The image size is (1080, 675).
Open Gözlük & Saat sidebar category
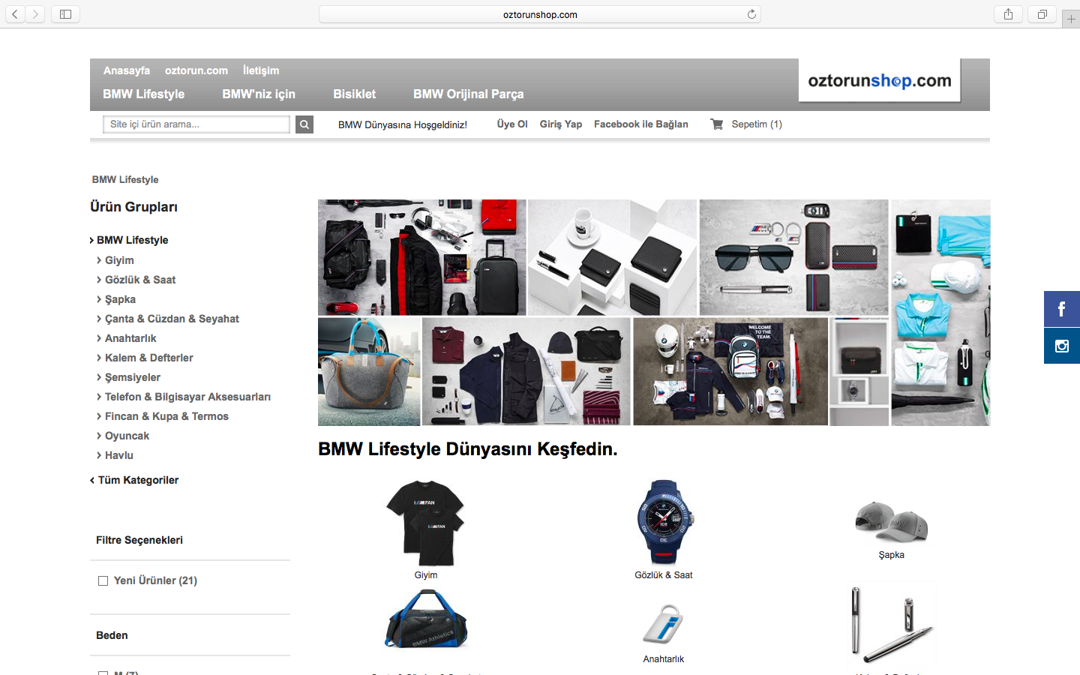click(140, 280)
